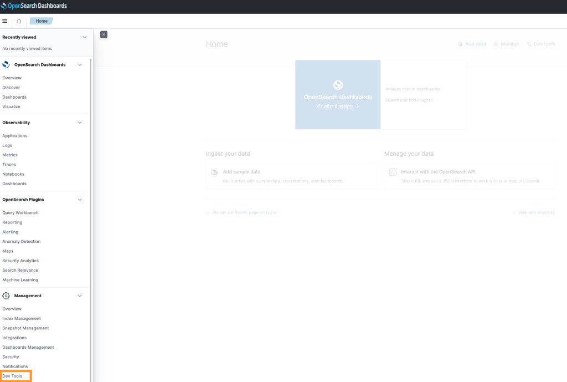Open Logs under Observability
This screenshot has height=382, width=567.
[x=7, y=145]
